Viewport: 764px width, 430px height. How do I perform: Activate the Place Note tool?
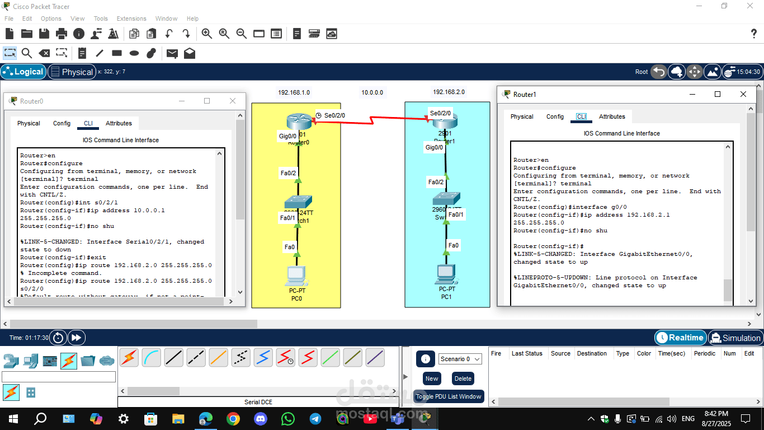82,53
